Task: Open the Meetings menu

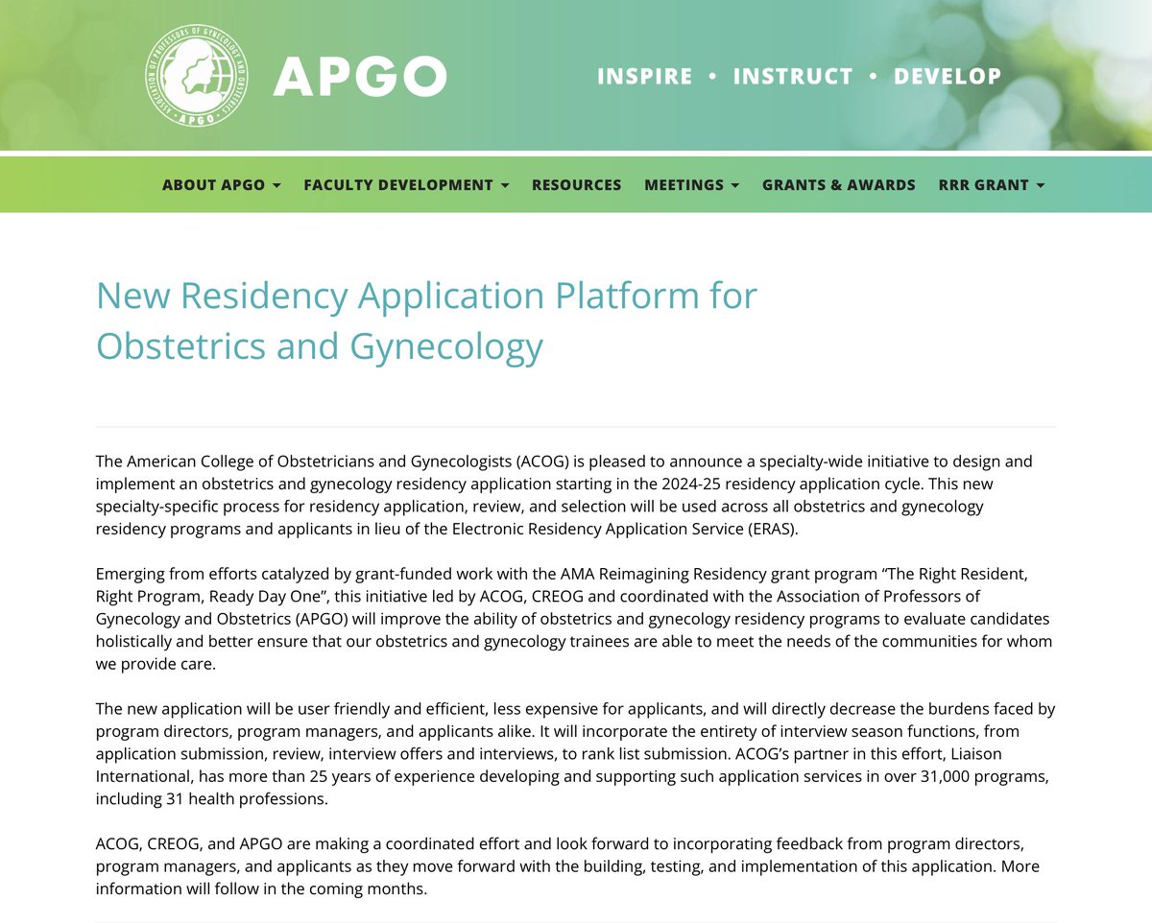Action: click(692, 184)
